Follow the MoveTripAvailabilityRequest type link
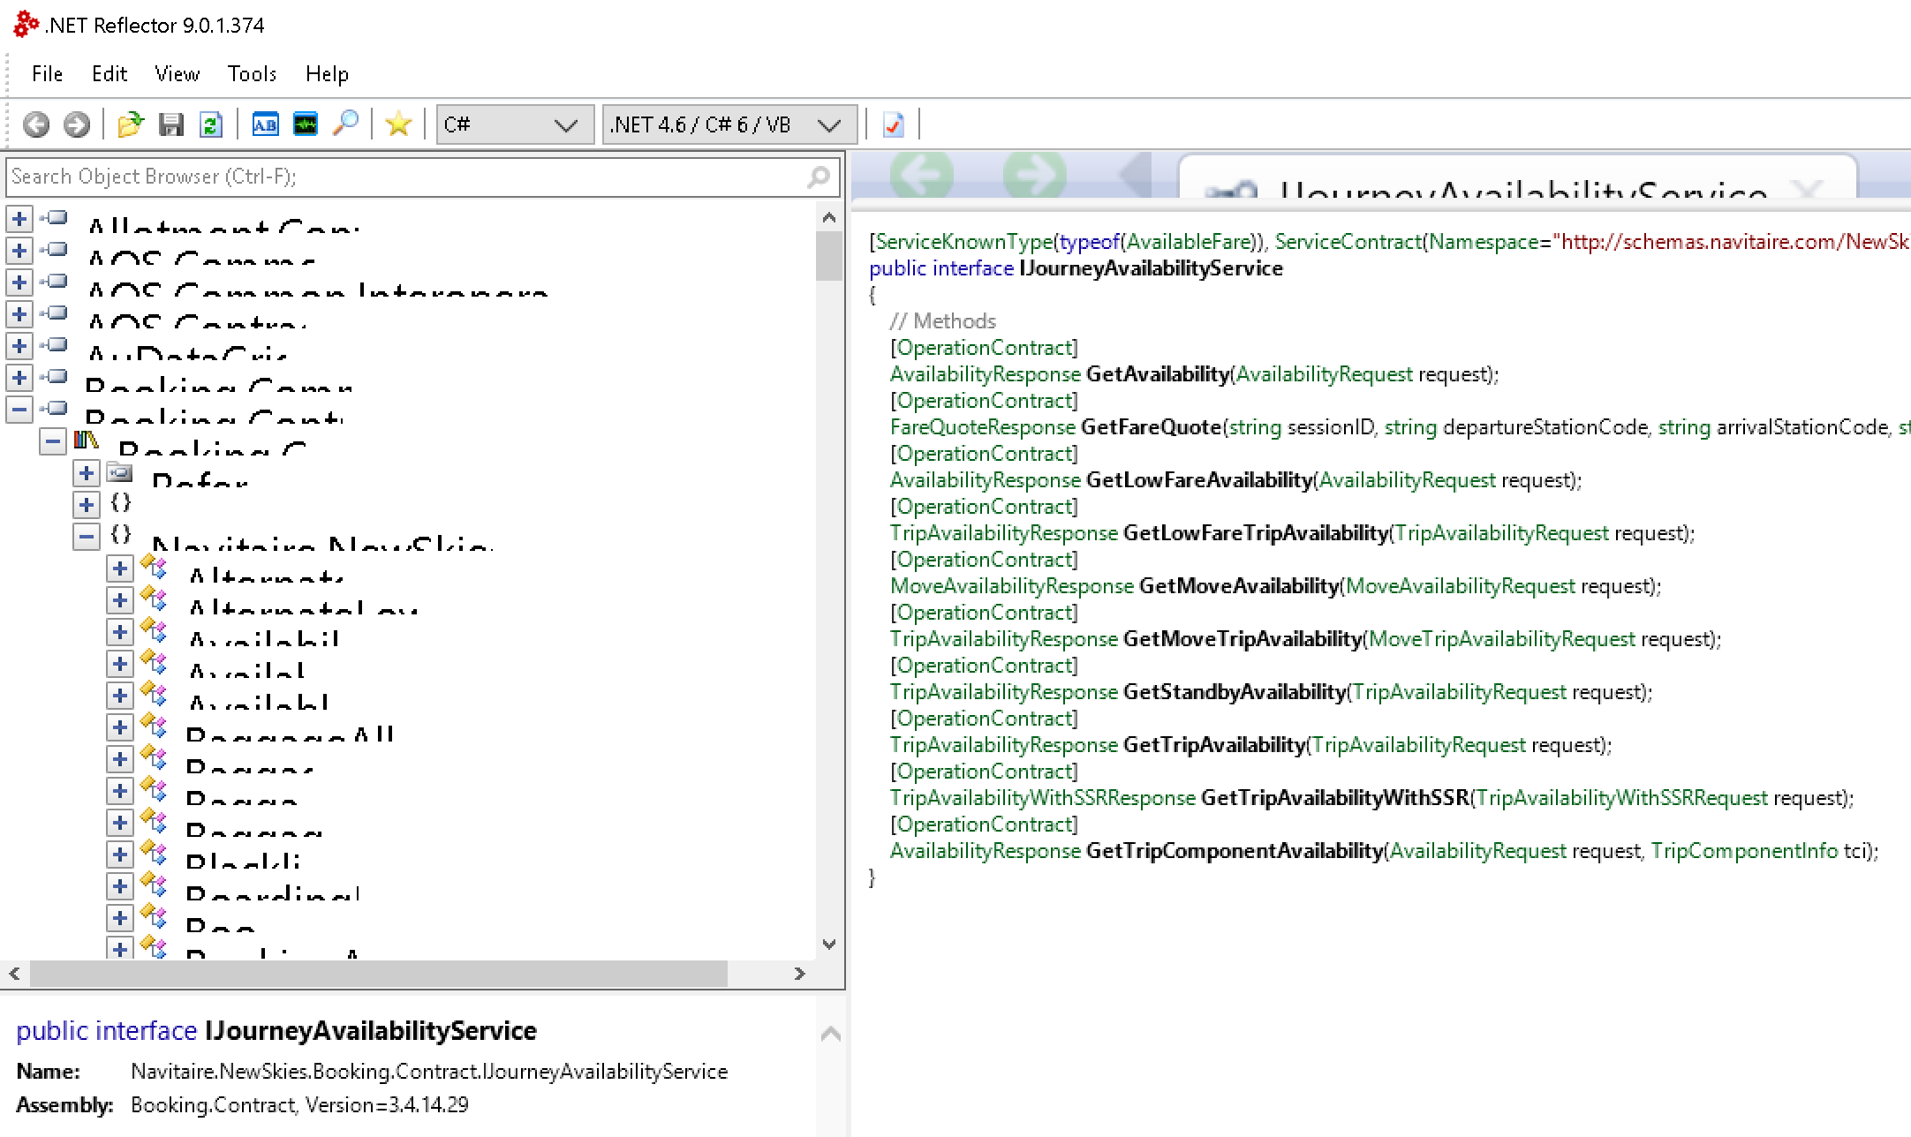 [1501, 639]
